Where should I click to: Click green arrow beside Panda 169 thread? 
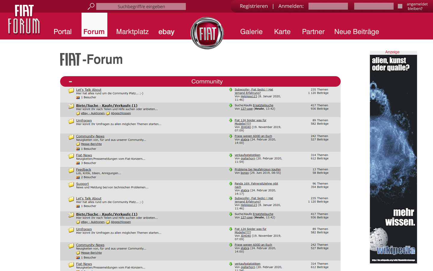pyautogui.click(x=231, y=184)
